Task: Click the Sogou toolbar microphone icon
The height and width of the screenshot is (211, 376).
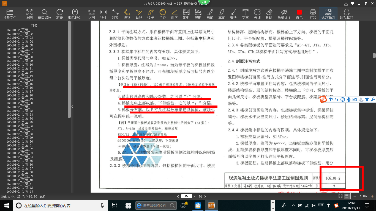Action: (349, 99)
